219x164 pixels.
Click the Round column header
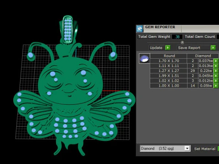[x=169, y=56]
